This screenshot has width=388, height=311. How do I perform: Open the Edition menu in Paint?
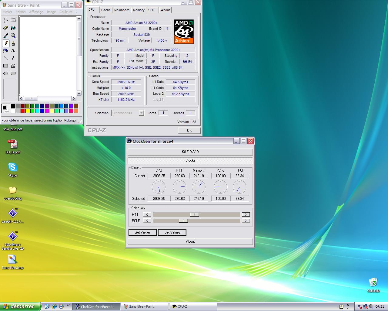click(21, 12)
